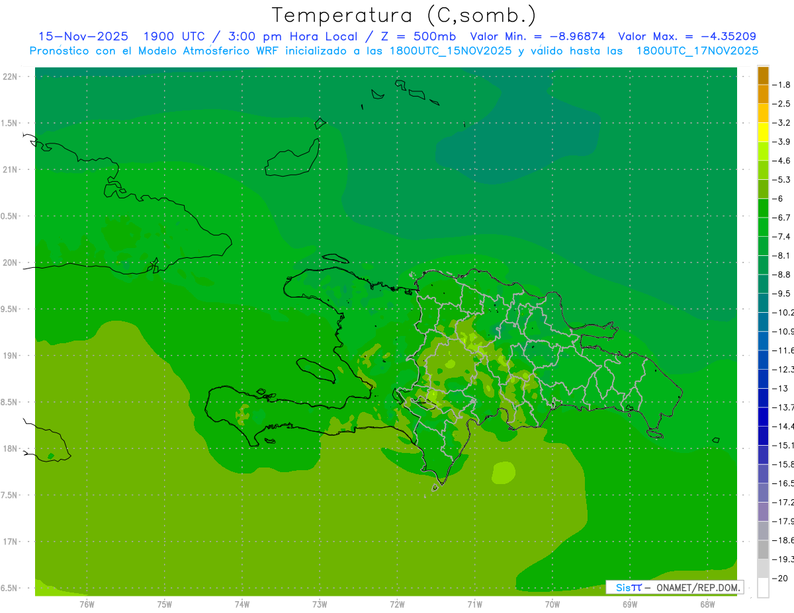Click the "-8.8" colorbar label
The height and width of the screenshot is (613, 794).
[x=782, y=274]
